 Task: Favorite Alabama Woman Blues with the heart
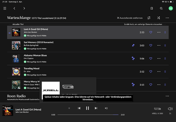tap(151, 59)
